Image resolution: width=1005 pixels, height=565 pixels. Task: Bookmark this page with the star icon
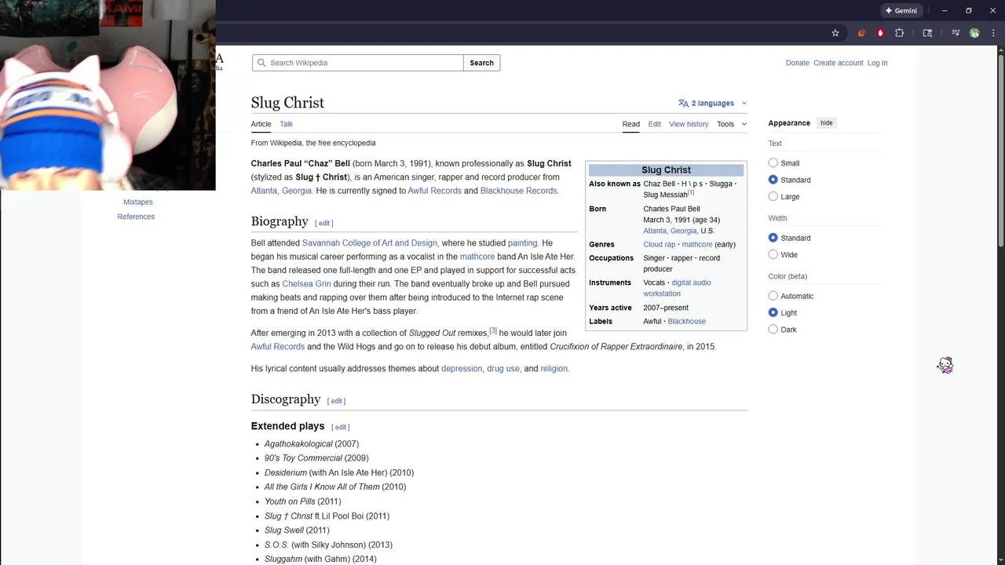point(835,33)
